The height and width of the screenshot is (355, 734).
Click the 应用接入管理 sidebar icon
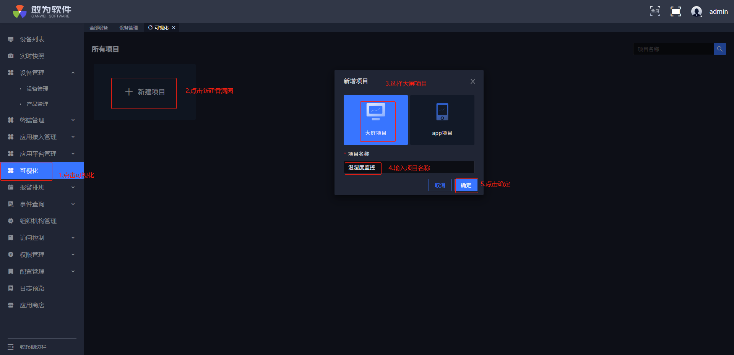click(x=11, y=137)
